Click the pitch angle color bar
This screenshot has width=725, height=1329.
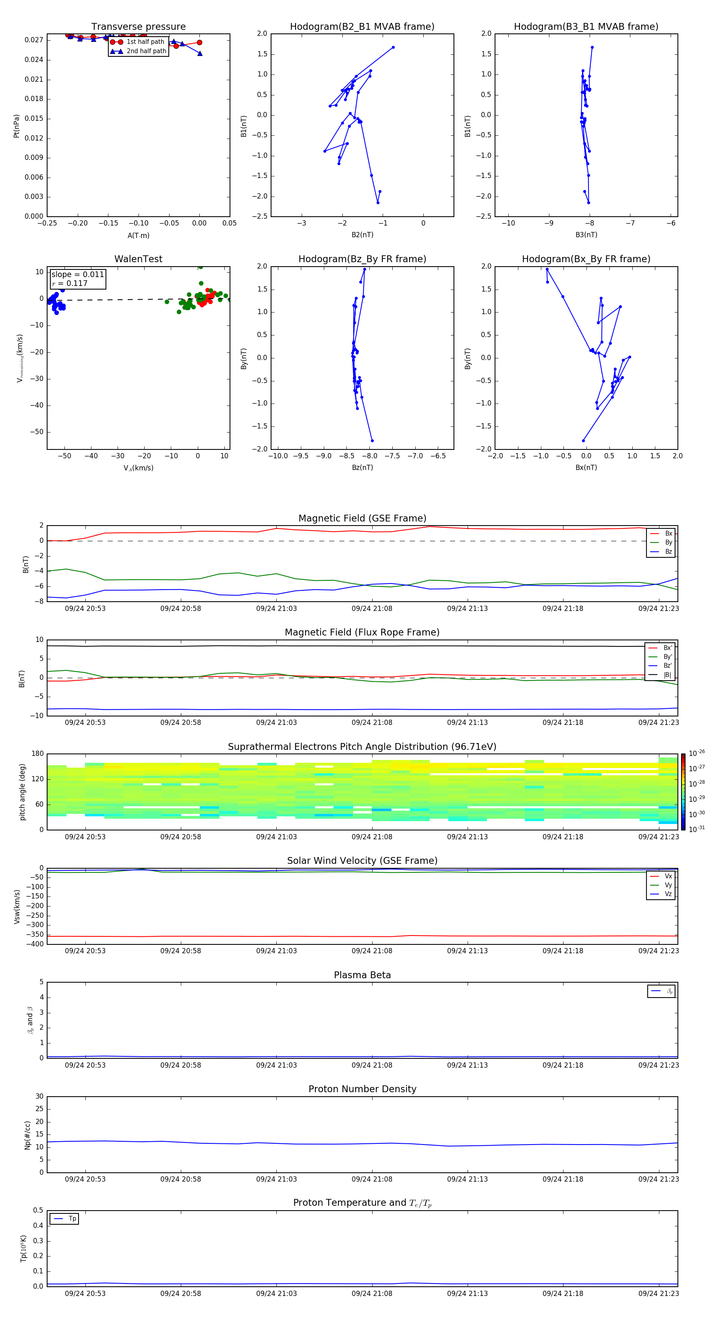tap(683, 792)
